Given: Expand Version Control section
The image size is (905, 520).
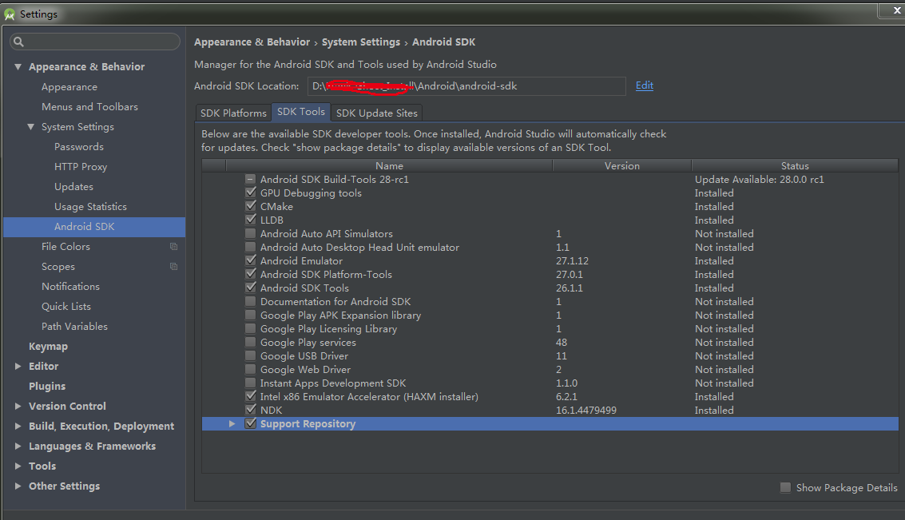Looking at the screenshot, I should 18,407.
